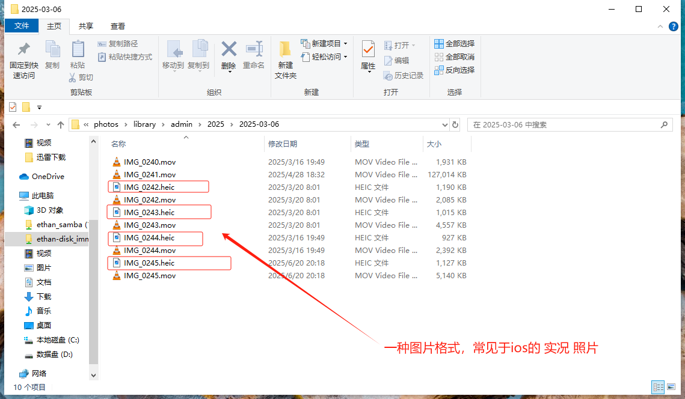Switch to details view button
685x399 pixels.
tap(658, 387)
